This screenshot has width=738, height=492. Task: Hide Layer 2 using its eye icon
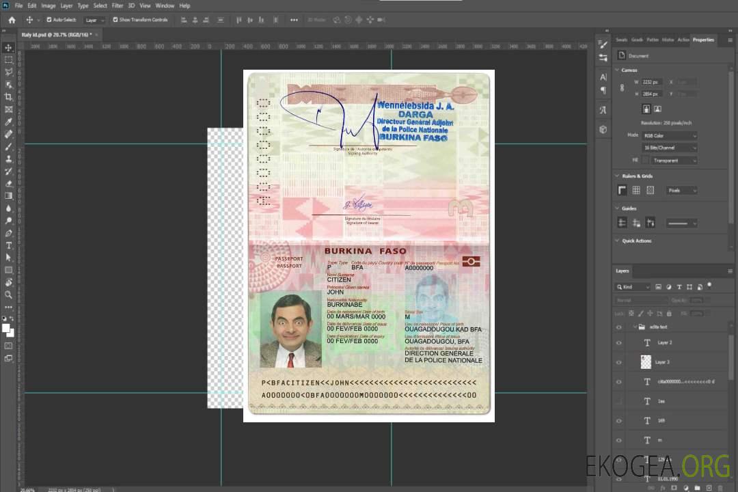point(619,343)
